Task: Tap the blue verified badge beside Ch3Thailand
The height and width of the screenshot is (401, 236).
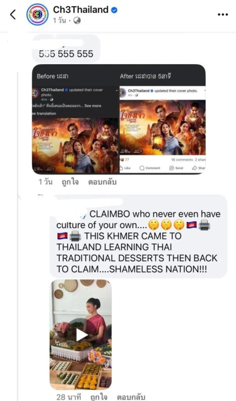Action: point(114,10)
